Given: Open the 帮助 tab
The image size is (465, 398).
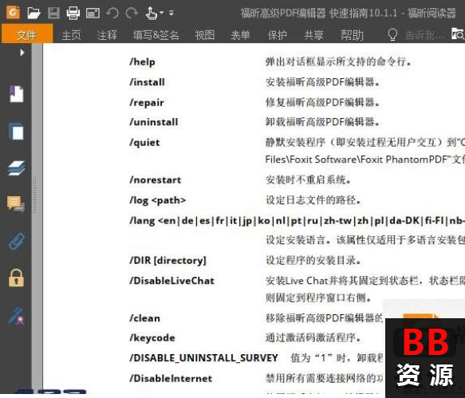Looking at the screenshot, I should point(352,35).
